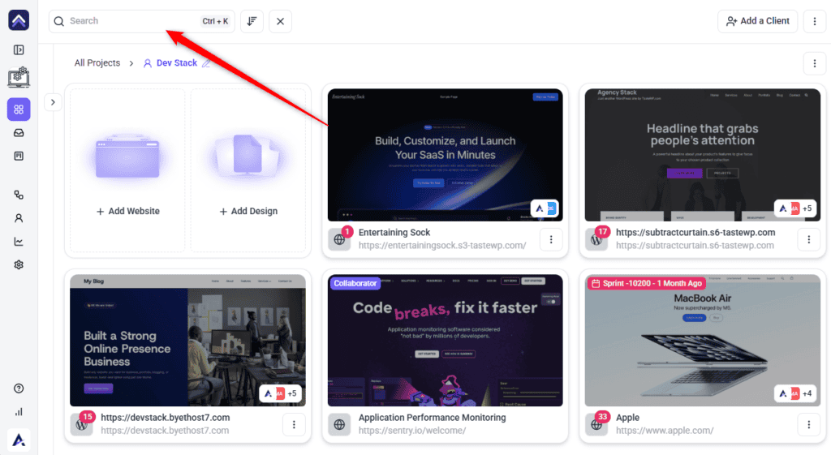This screenshot has height=455, width=831.
Task: Open the inbox icon in sidebar
Action: (19, 133)
